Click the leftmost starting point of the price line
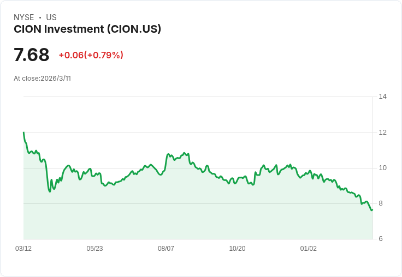402x277 pixels. pos(23,133)
